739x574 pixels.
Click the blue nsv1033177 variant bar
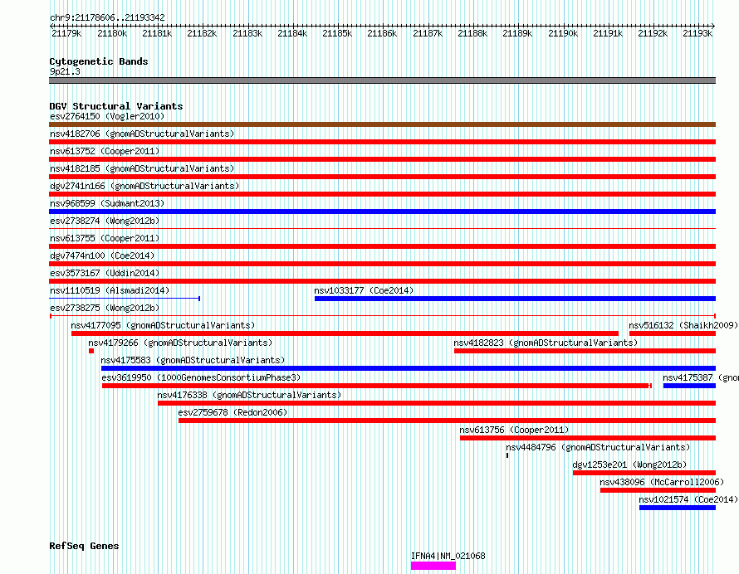coord(515,299)
